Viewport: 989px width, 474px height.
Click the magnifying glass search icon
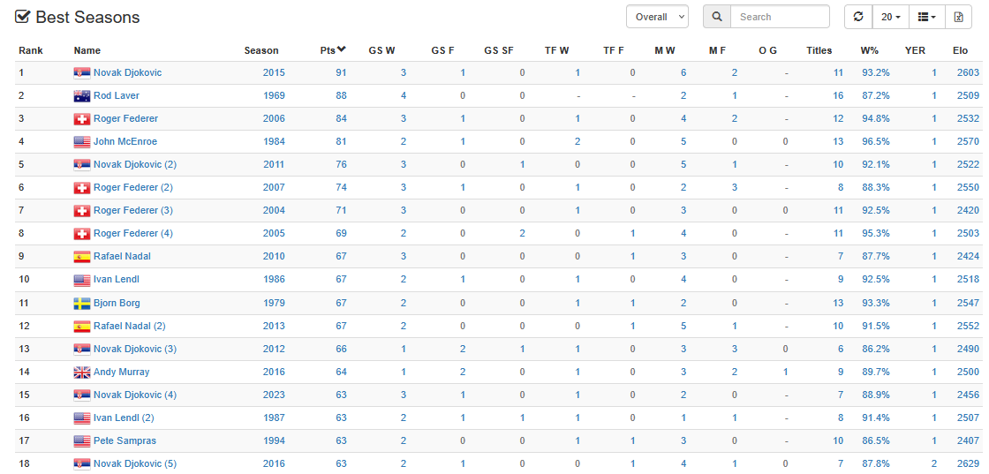coord(717,17)
